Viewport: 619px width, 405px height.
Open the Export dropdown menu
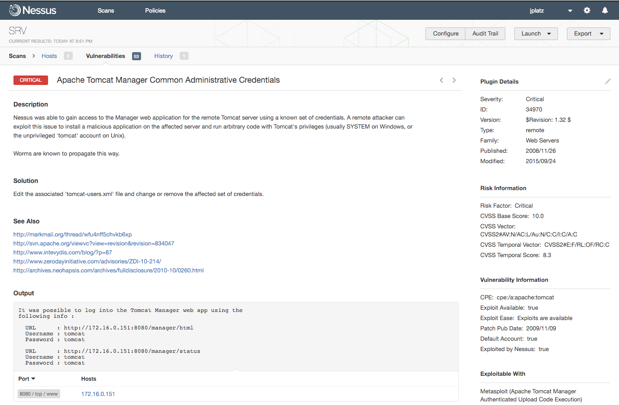(x=588, y=34)
